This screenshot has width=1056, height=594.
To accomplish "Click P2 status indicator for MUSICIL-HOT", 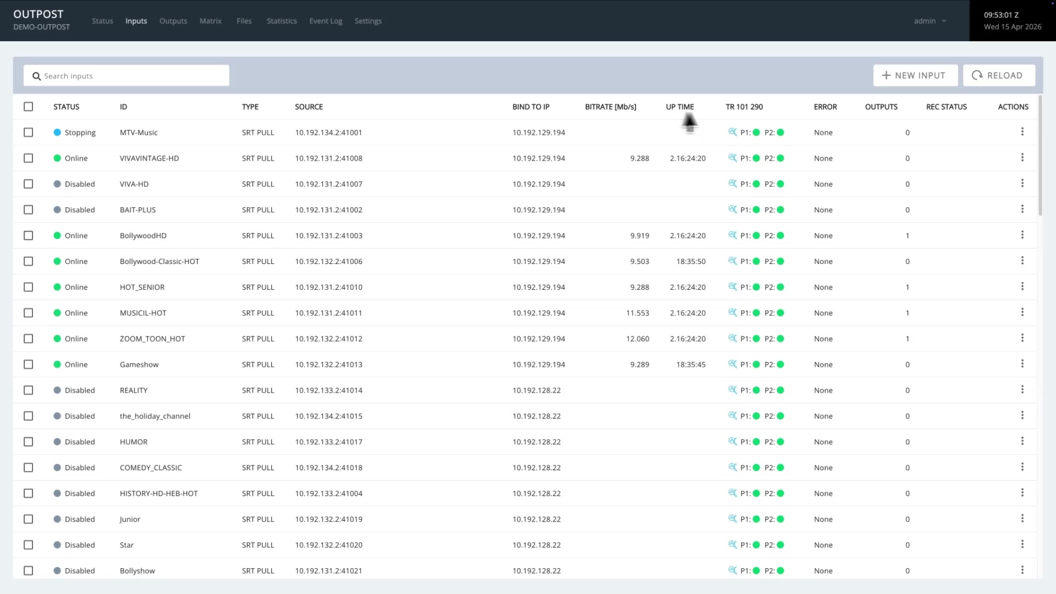I will (780, 313).
